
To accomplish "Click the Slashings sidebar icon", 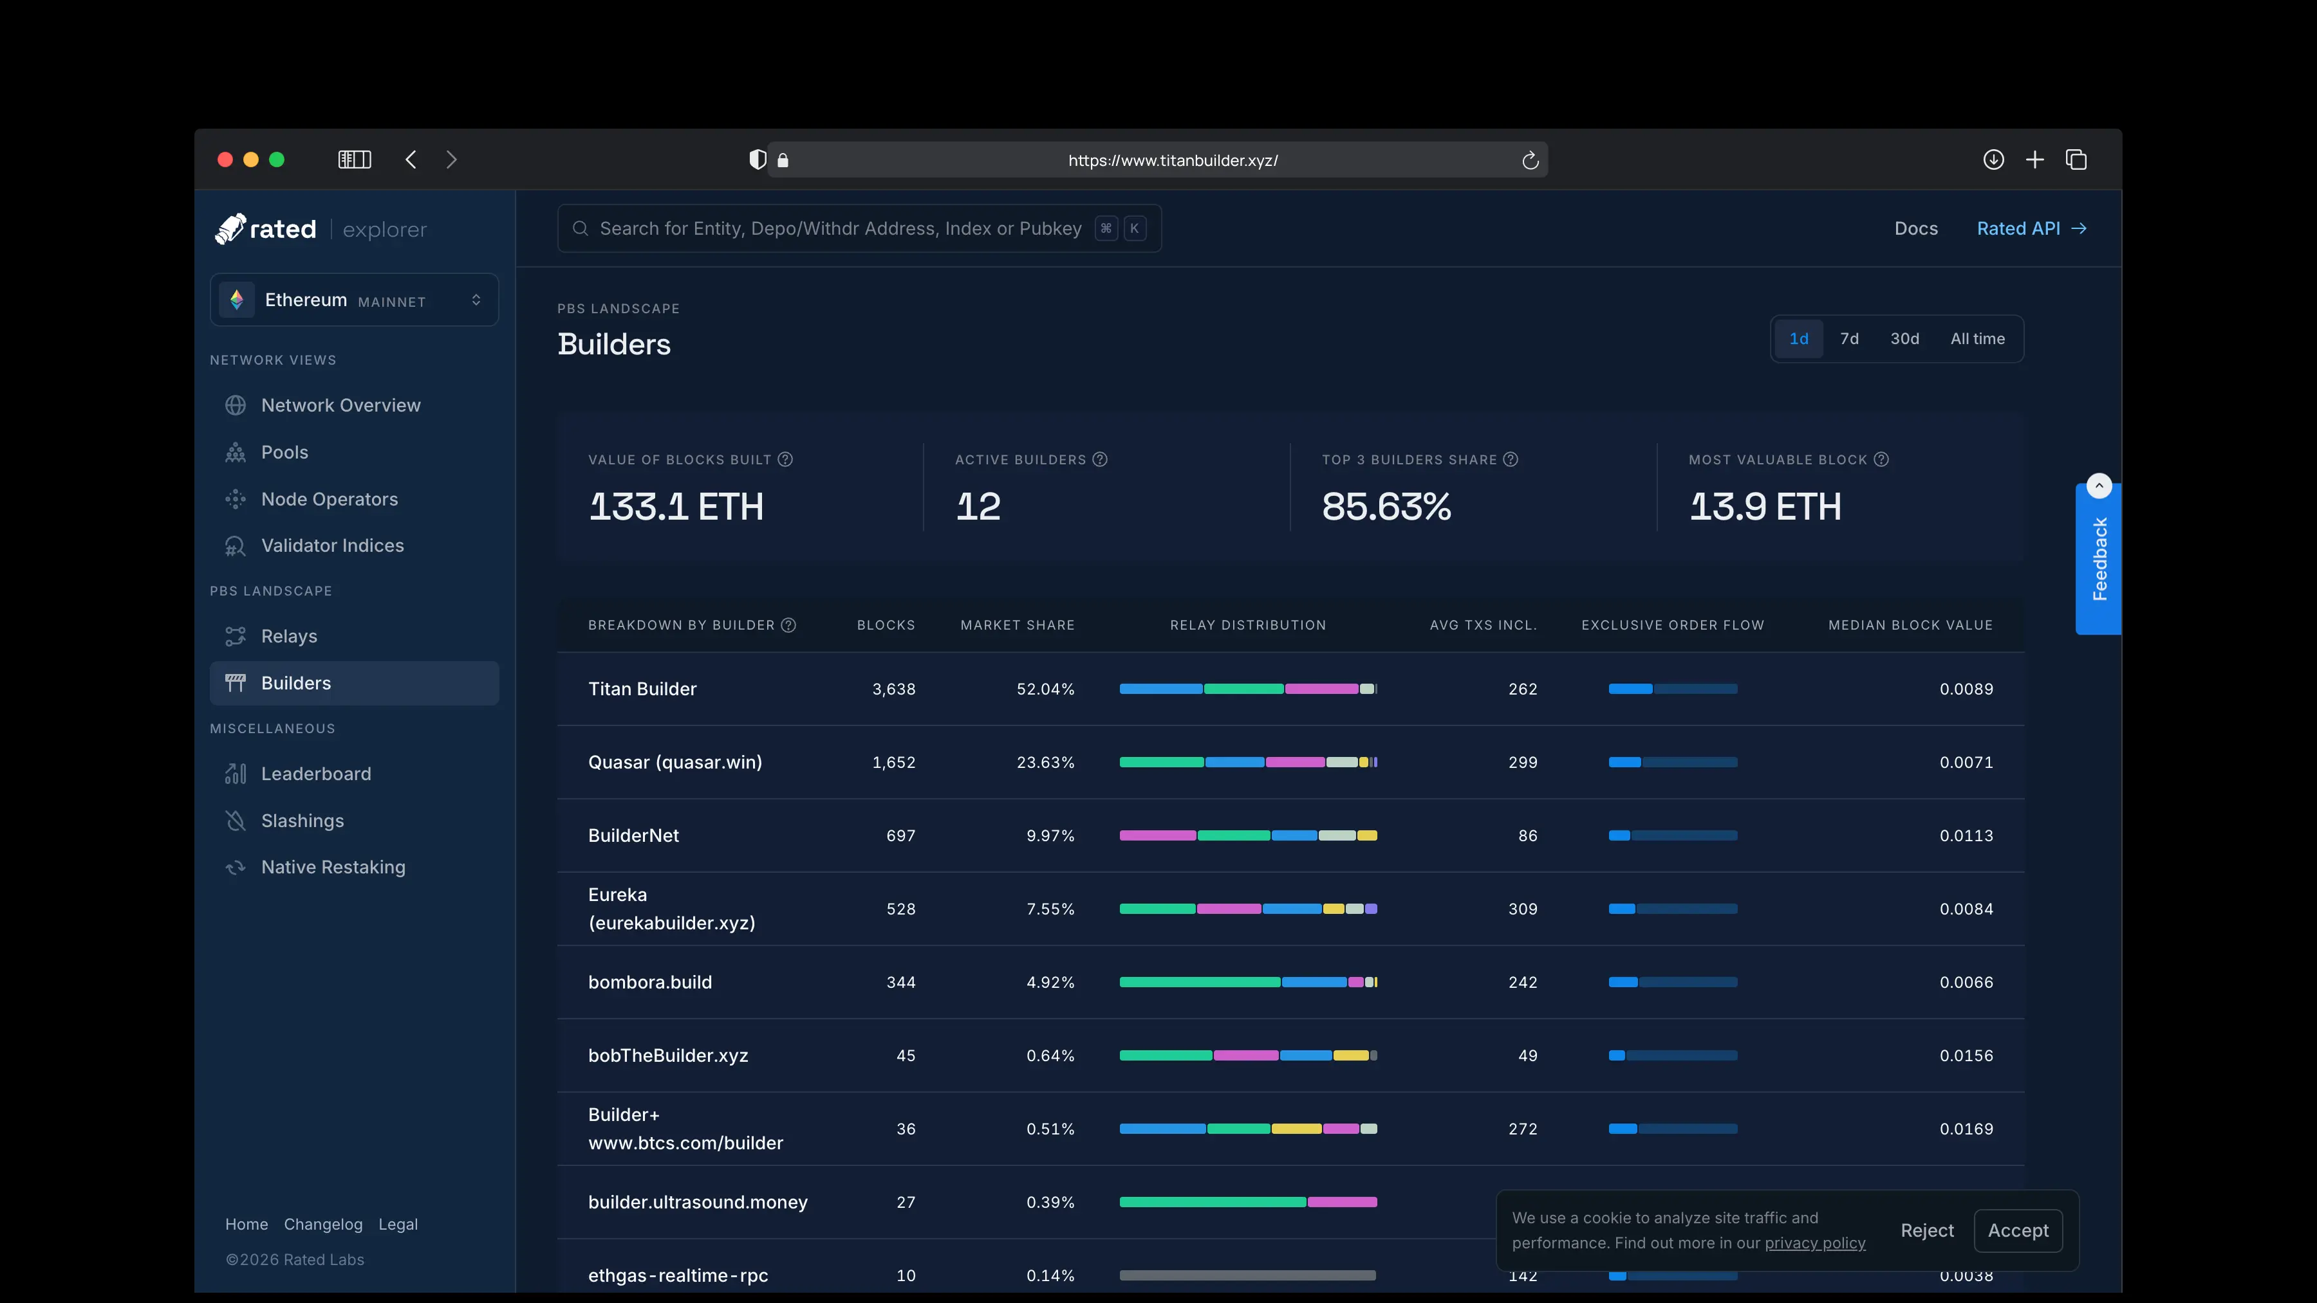I will tap(236, 821).
